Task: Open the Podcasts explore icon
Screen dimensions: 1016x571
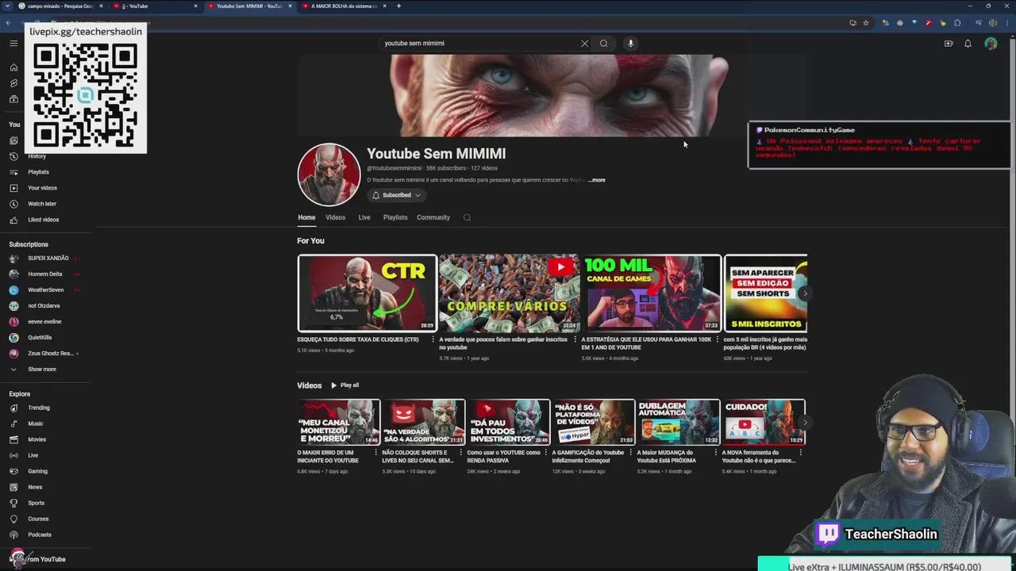Action: tap(13, 535)
